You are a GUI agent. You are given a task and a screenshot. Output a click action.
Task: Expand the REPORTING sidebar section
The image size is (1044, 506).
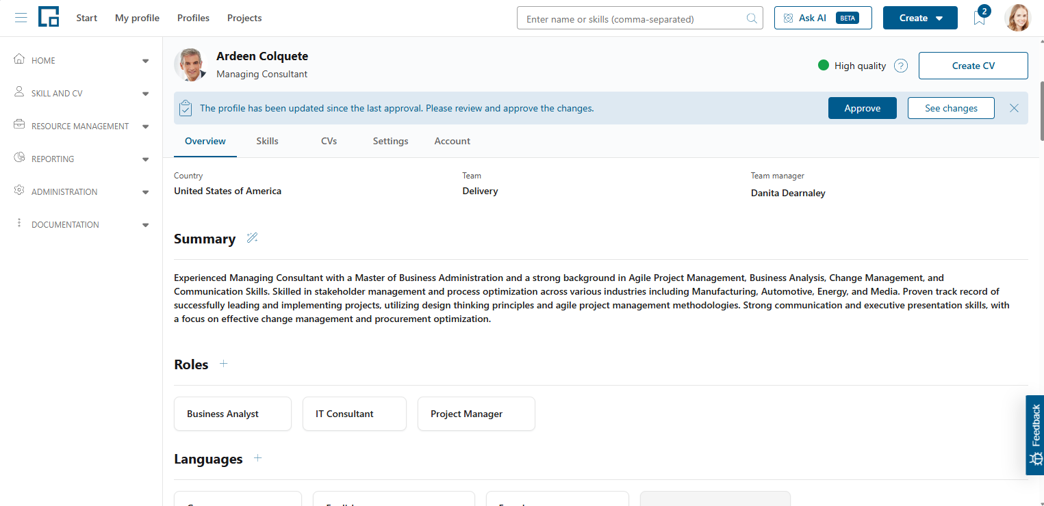tap(145, 159)
